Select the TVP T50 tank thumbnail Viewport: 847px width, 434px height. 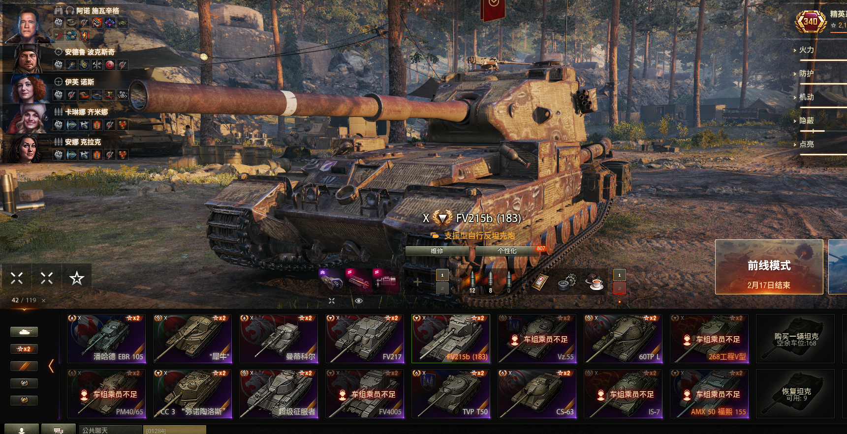451,394
